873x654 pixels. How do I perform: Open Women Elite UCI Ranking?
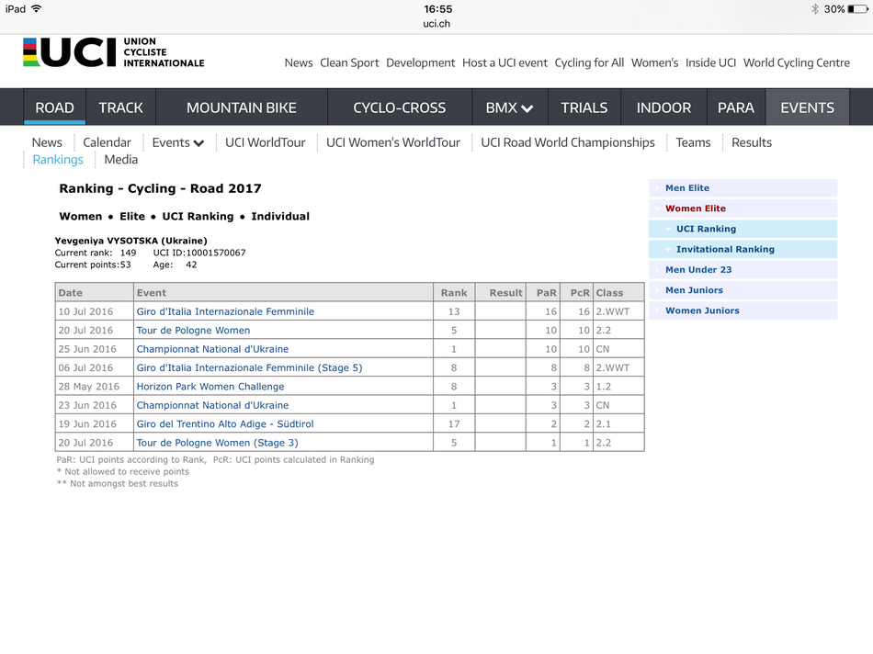pyautogui.click(x=743, y=229)
